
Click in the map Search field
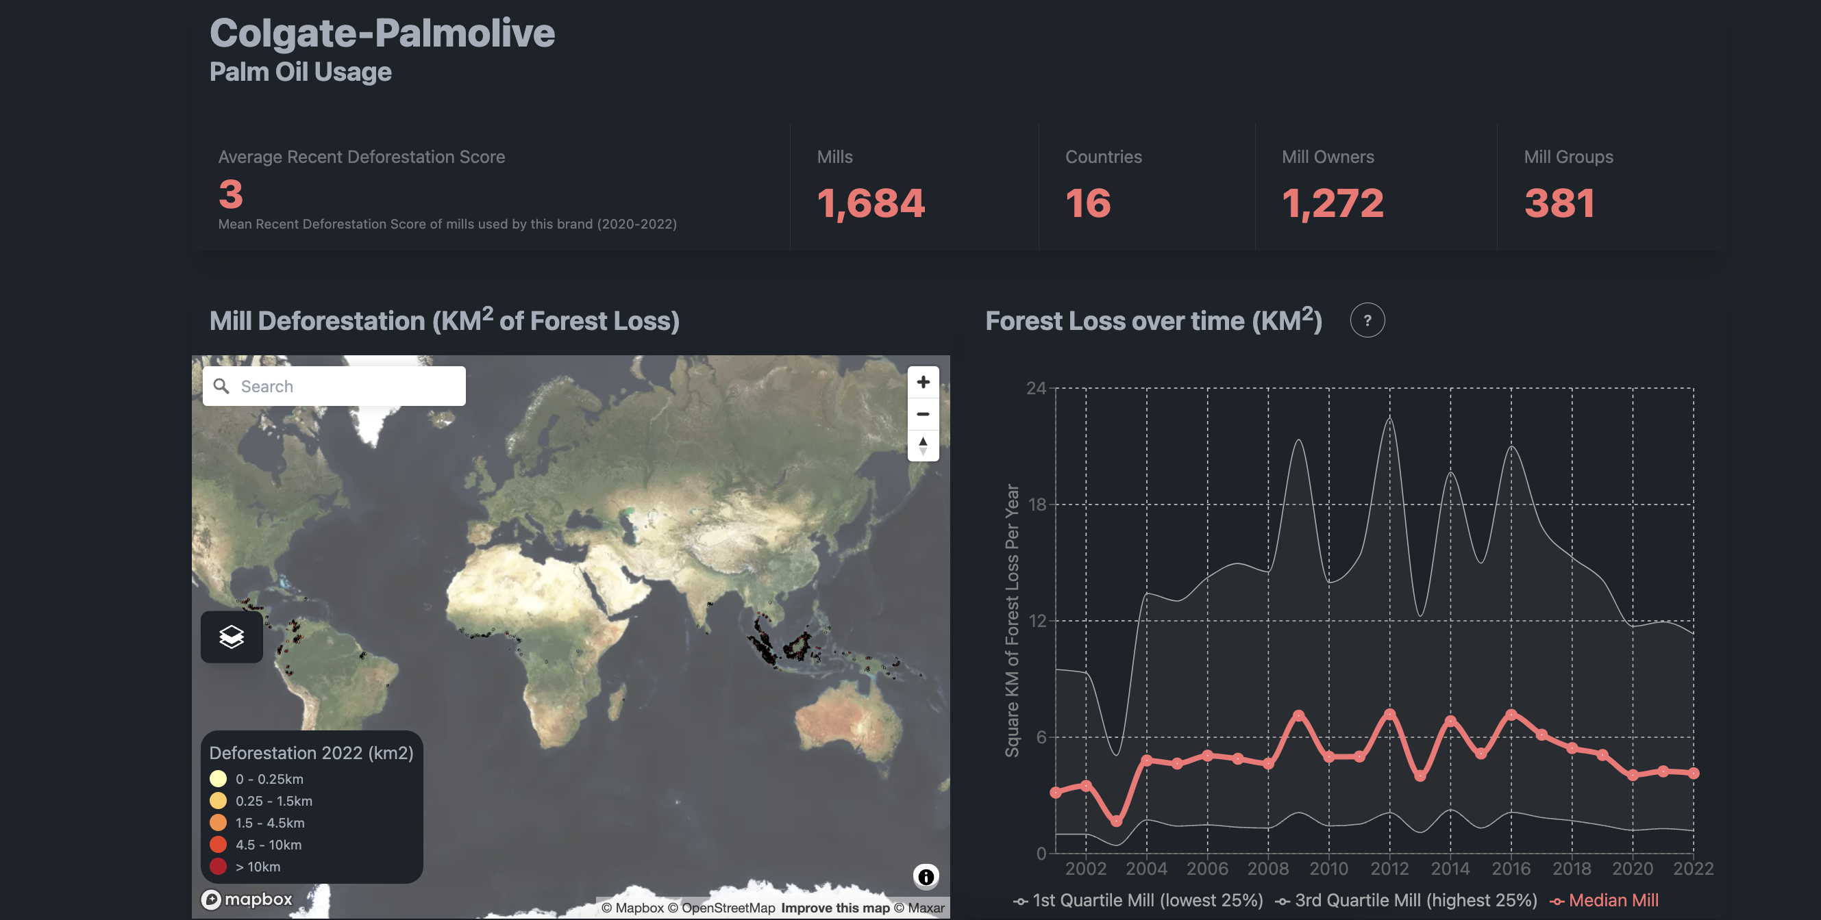tap(347, 386)
